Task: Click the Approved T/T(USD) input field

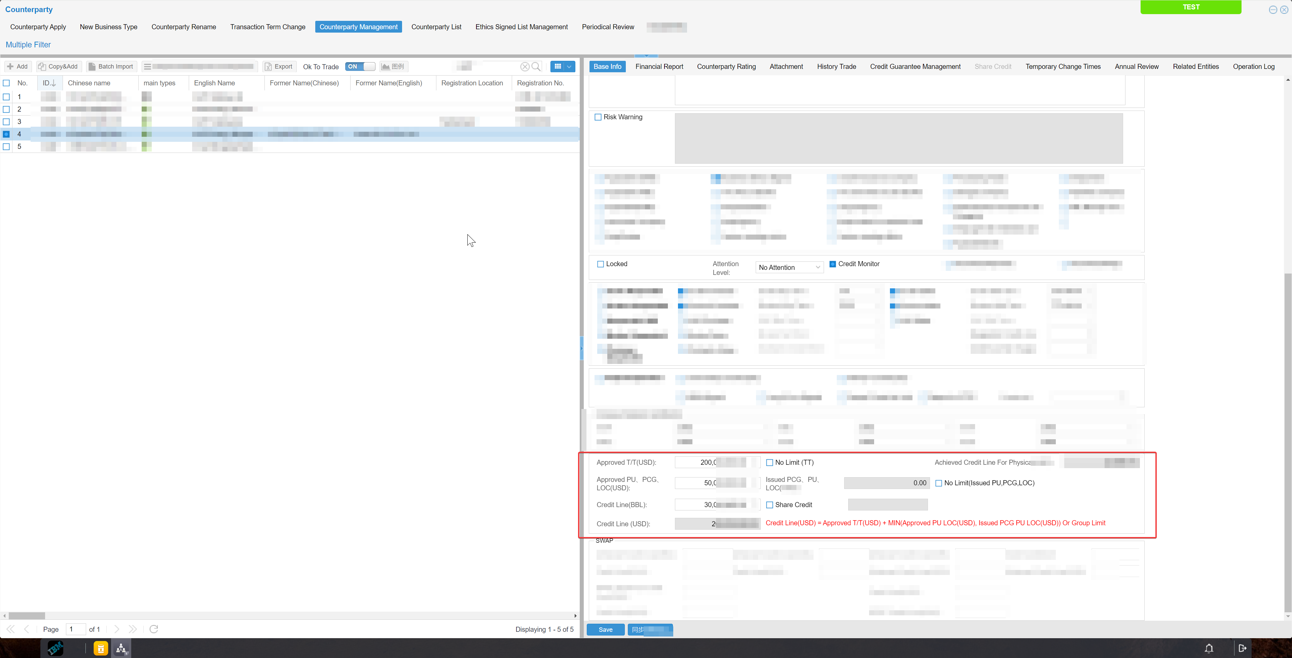Action: (x=717, y=462)
